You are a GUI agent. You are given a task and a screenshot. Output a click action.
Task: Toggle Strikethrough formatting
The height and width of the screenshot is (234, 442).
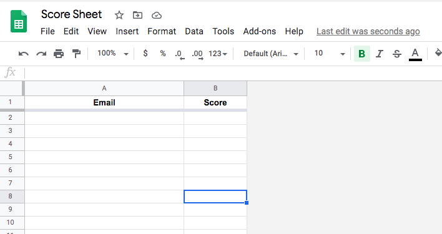[x=397, y=53]
